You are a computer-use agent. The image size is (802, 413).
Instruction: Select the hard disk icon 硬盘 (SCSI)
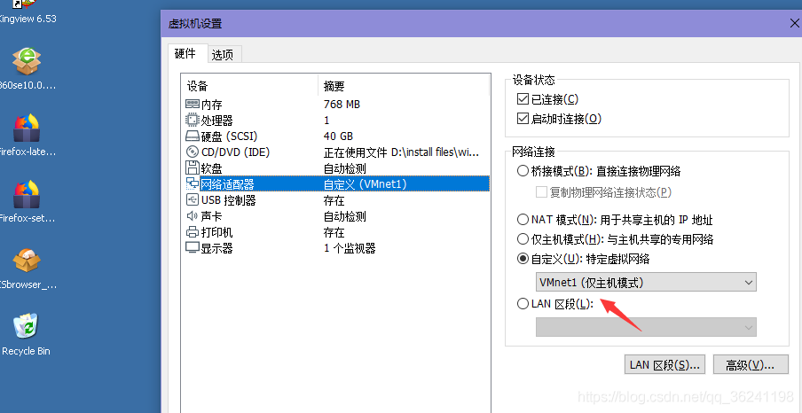(192, 136)
